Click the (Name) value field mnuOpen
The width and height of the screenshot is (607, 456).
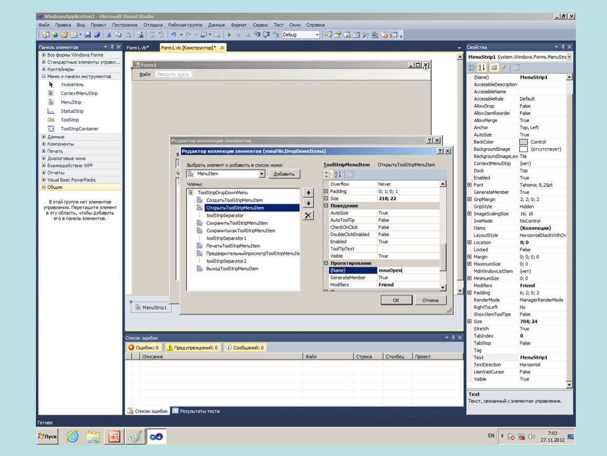click(x=409, y=271)
